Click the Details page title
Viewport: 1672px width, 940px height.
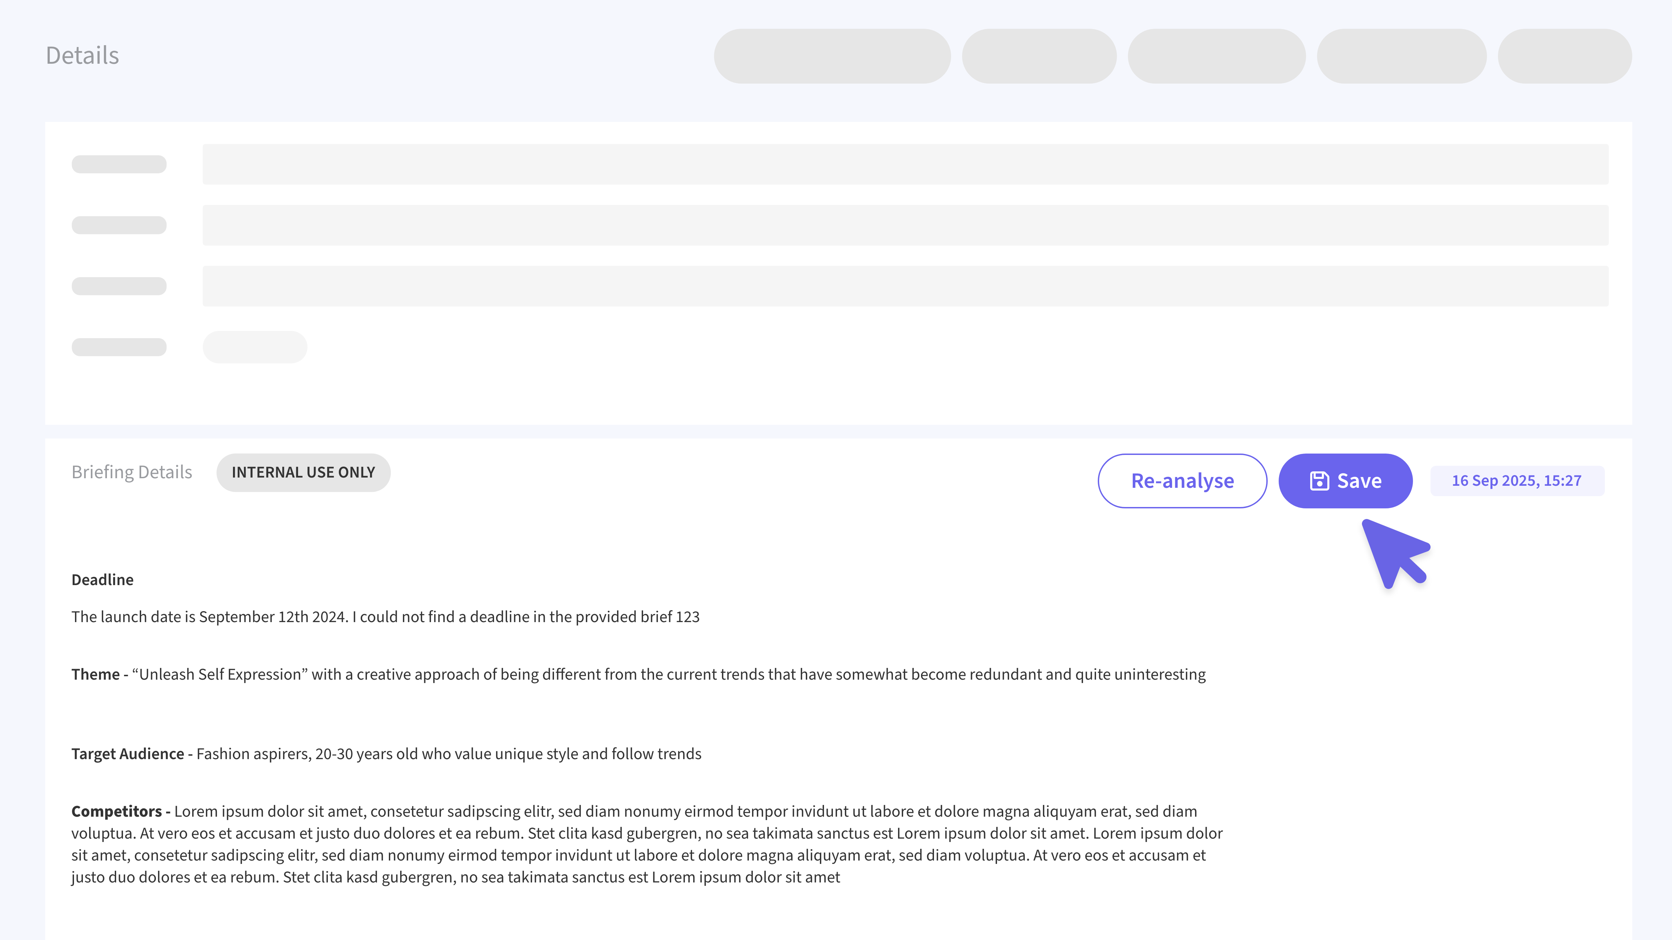tap(83, 56)
